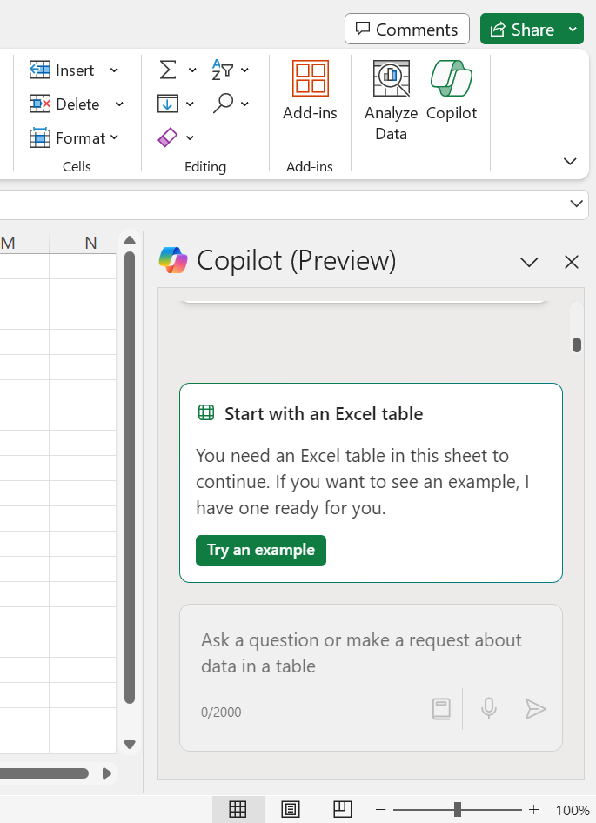Viewport: 596px width, 823px height.
Task: Open the Insert dropdown arrow
Action: pos(114,70)
